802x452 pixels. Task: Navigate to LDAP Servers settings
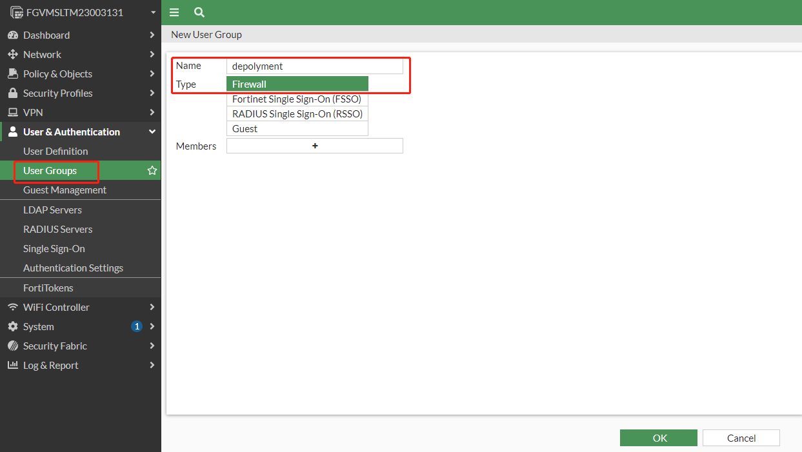click(53, 210)
